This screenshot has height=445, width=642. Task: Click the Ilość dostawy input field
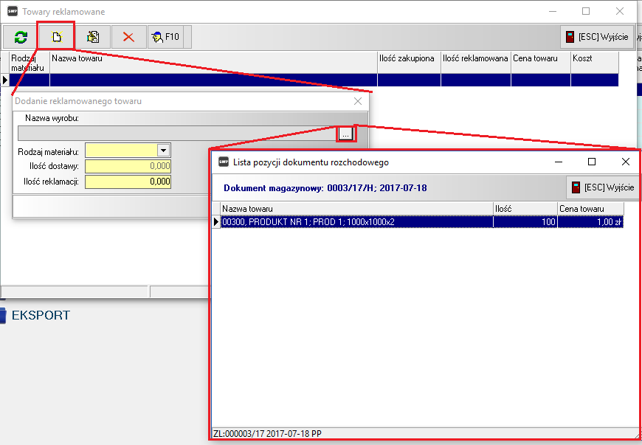coord(128,166)
